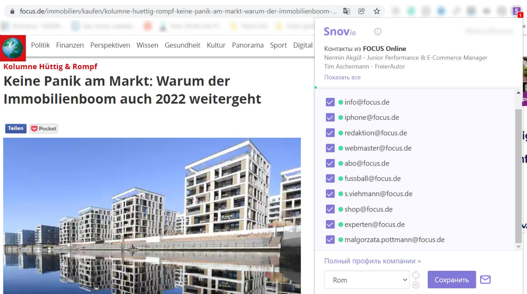Screen dimensions: 527x294
Task: Open the Kolumne Hüttig & Rompf link
Action: [x=50, y=67]
